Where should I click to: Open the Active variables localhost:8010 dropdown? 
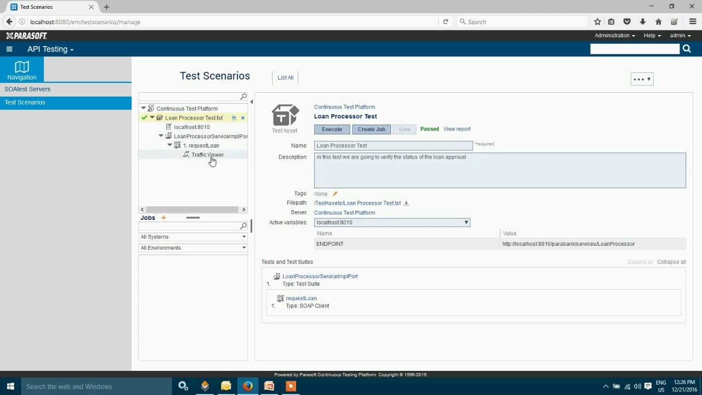392,222
